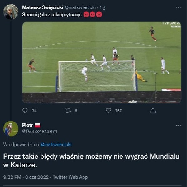Click Piotr's display name

tap(27, 125)
